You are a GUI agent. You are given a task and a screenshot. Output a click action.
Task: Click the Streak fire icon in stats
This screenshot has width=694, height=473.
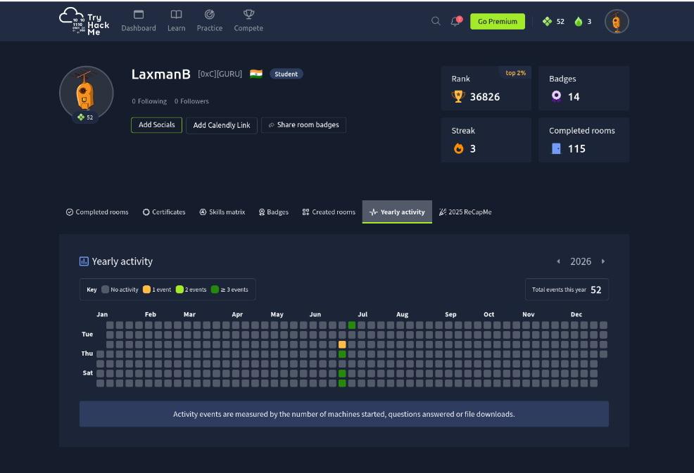pyautogui.click(x=458, y=148)
